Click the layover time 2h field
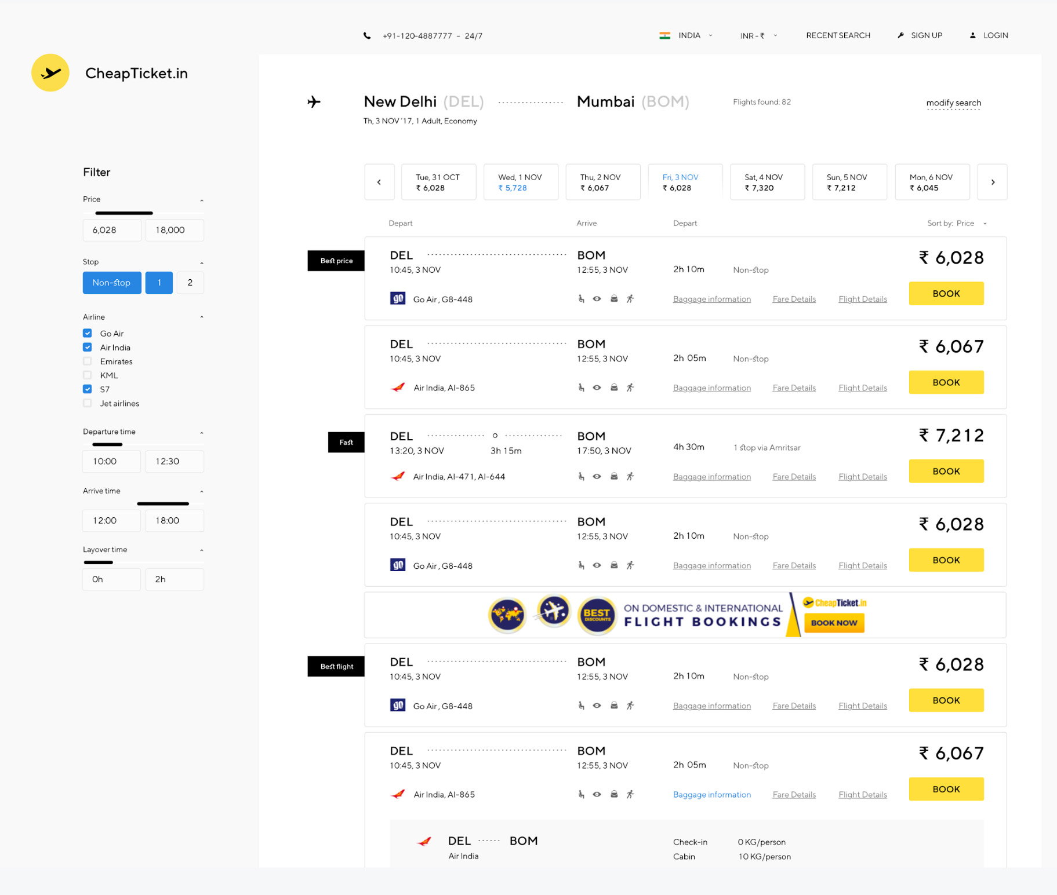 pyautogui.click(x=175, y=579)
